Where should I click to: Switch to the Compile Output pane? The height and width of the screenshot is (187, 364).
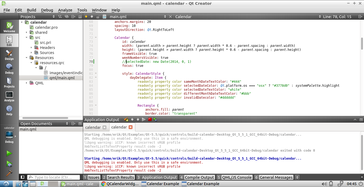199,177
